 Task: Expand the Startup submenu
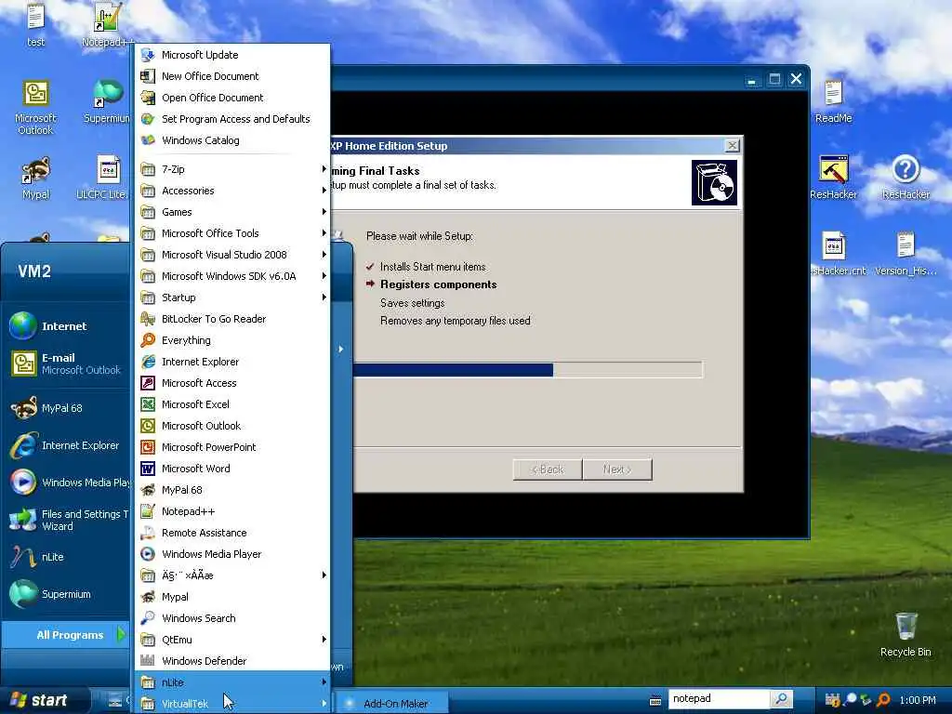point(232,297)
